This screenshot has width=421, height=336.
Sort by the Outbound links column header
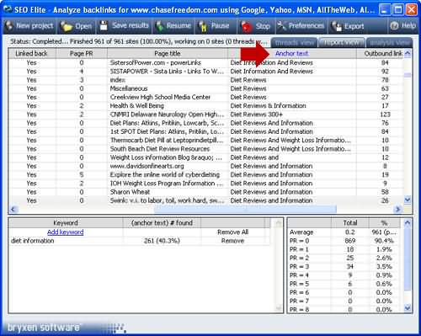point(380,53)
